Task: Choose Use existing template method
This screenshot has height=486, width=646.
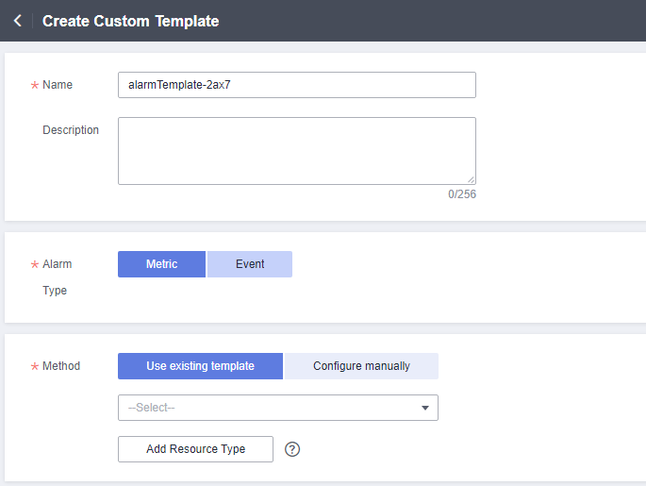Action: click(200, 366)
